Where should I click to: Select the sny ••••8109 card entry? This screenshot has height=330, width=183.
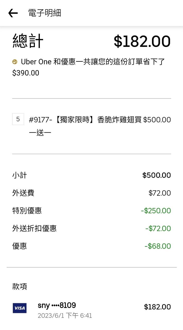57,306
